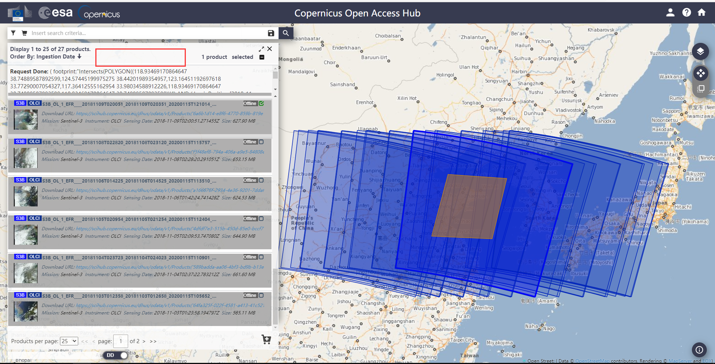Open the download URL for 20181108T022820 product
The image size is (715, 364).
170,152
